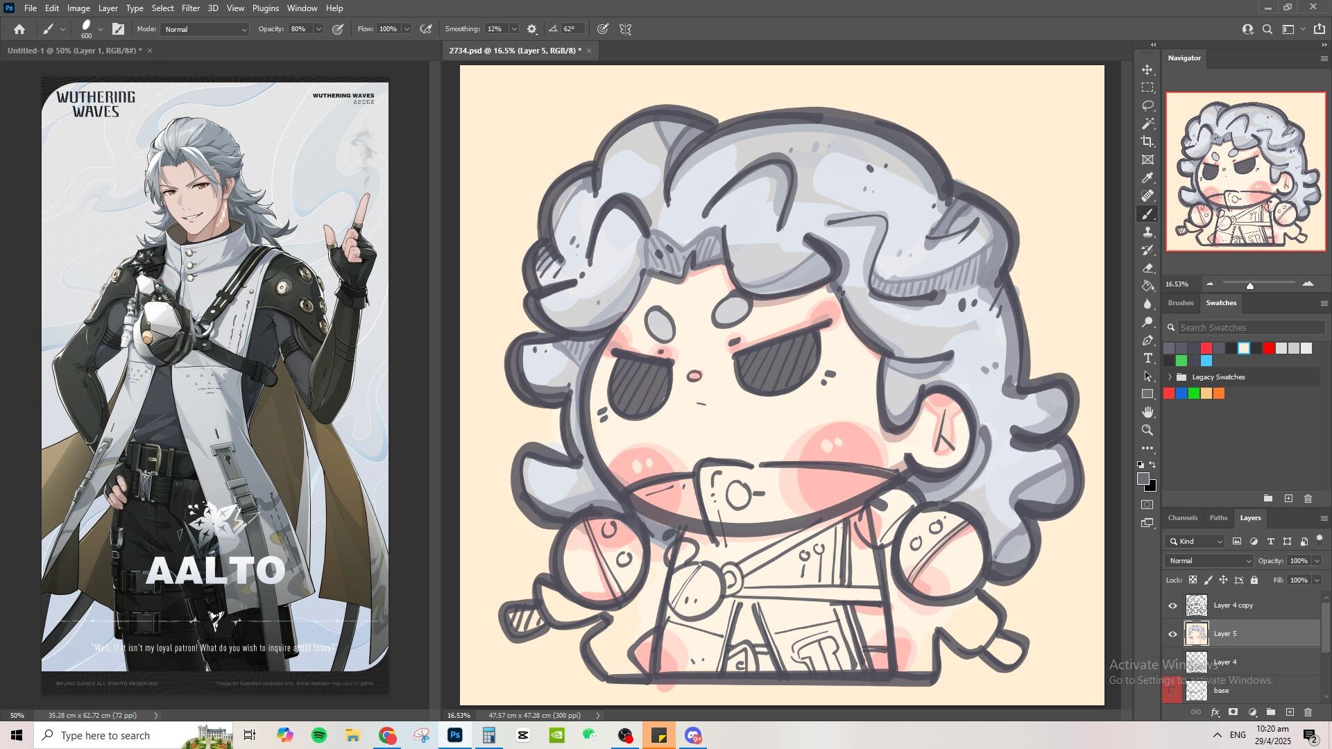Select the Eraser tool
This screenshot has height=749, width=1332.
point(1147,268)
